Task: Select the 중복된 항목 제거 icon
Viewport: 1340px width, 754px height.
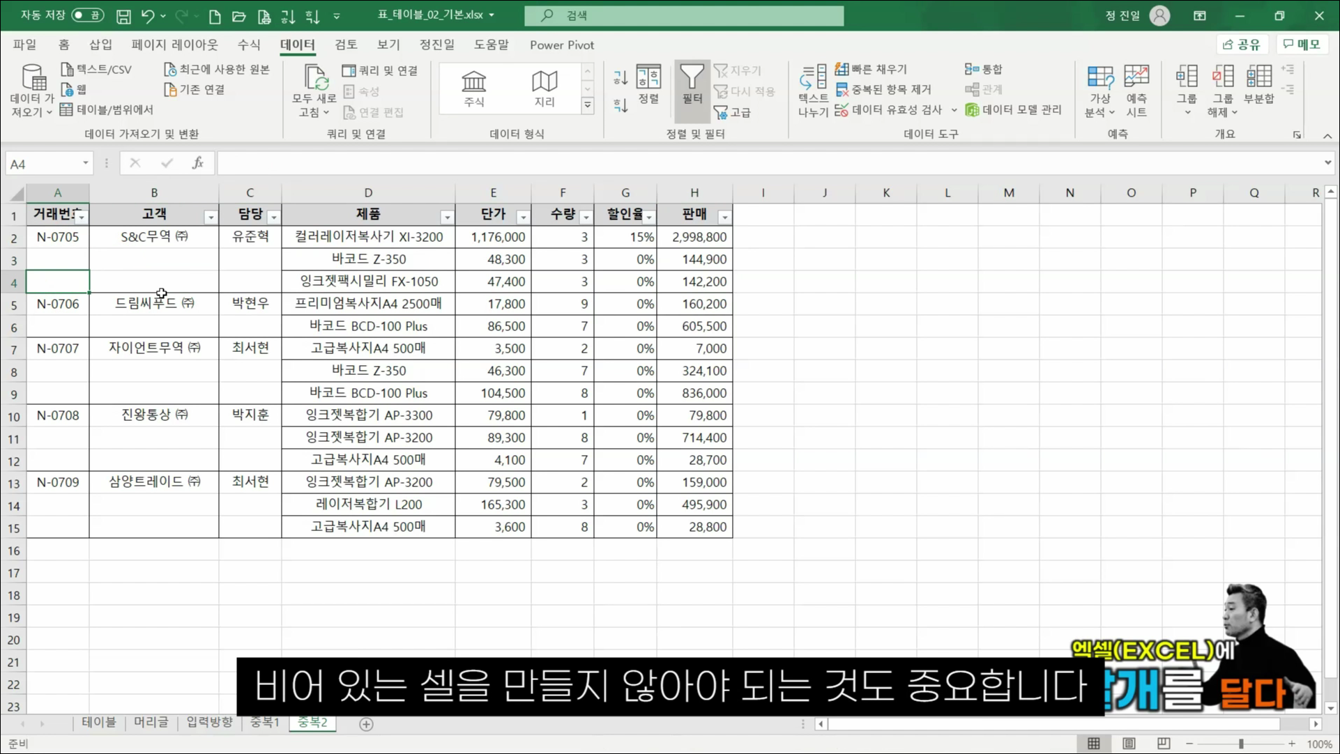Action: [843, 89]
